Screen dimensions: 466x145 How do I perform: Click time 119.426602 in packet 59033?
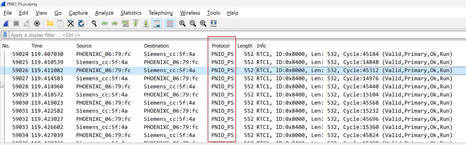(47, 127)
